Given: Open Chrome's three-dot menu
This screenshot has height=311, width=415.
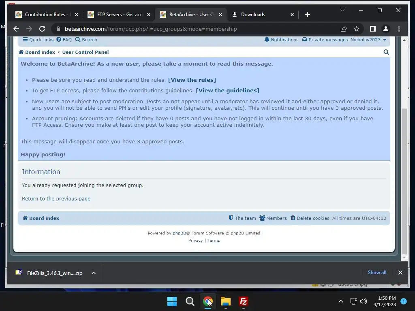Looking at the screenshot, I should (399, 29).
